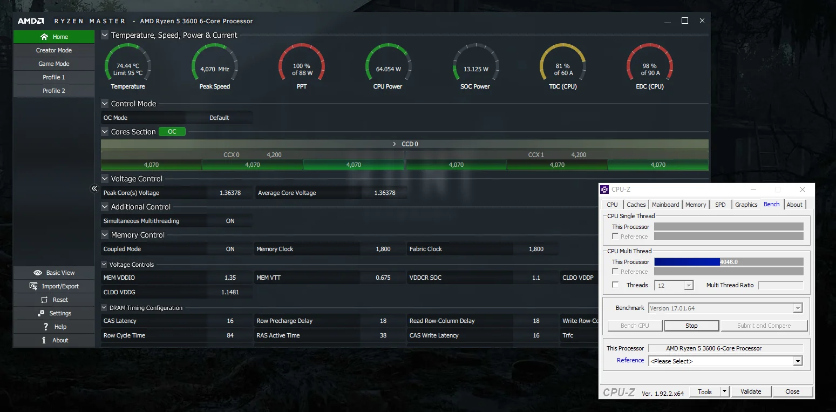The width and height of the screenshot is (836, 412).
Task: Toggle the OC badge in Cores Section
Action: [172, 132]
